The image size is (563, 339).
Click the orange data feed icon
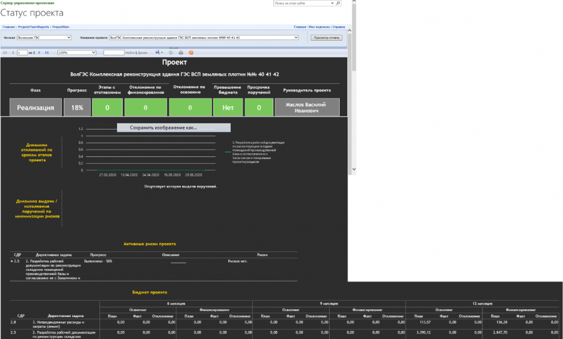191,53
